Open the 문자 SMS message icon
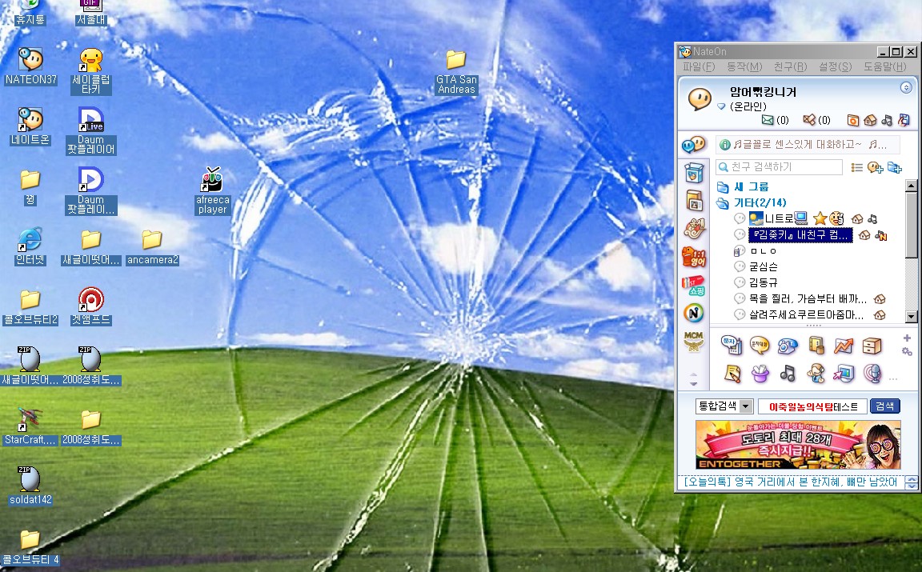922x572 pixels. click(731, 345)
